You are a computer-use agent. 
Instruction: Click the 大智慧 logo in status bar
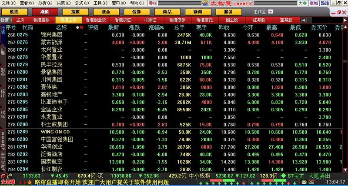click(8, 183)
